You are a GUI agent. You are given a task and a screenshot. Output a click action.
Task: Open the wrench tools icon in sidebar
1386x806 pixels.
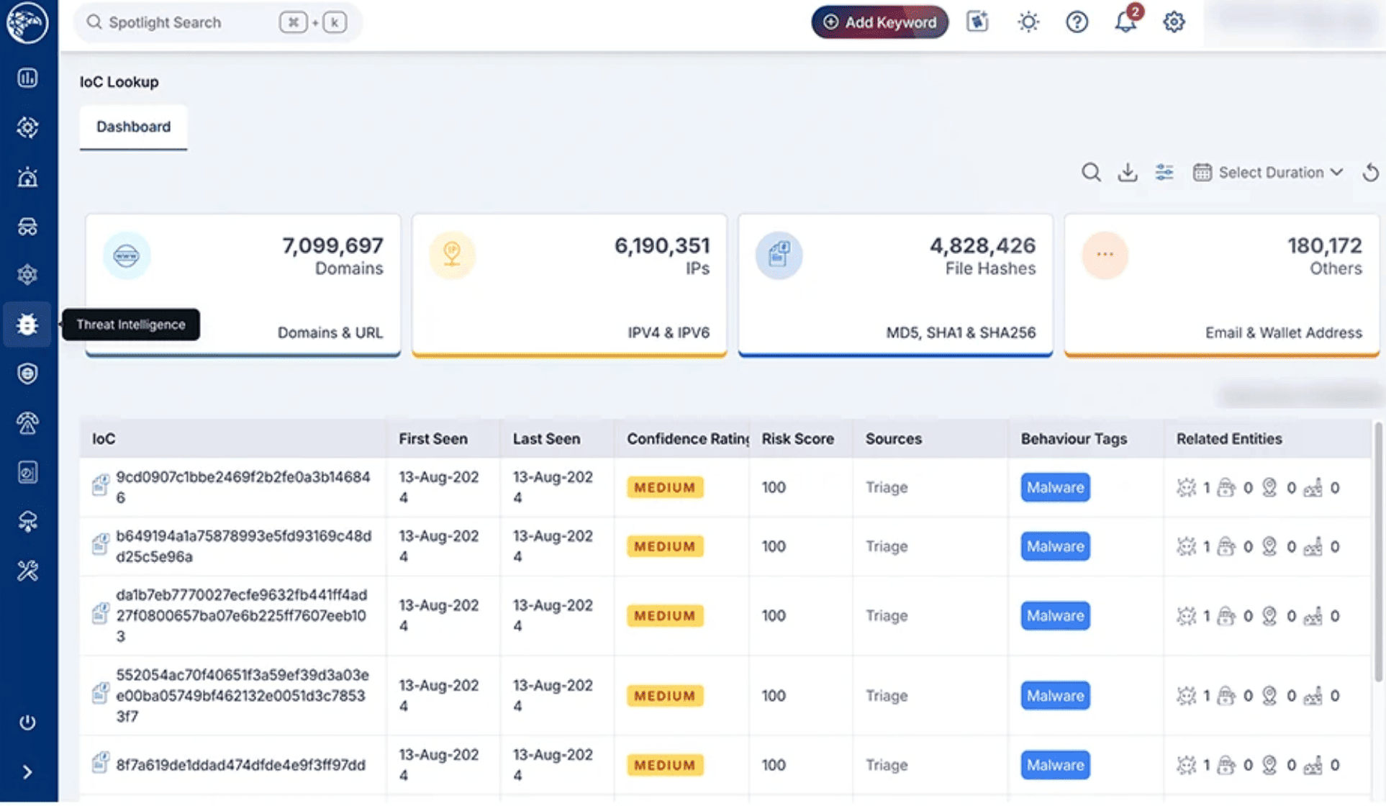tap(27, 571)
